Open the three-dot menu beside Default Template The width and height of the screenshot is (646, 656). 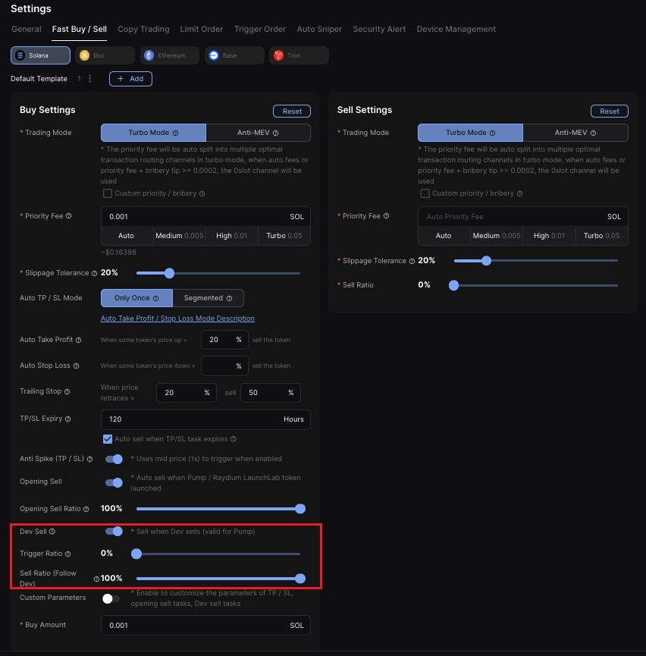(x=90, y=79)
